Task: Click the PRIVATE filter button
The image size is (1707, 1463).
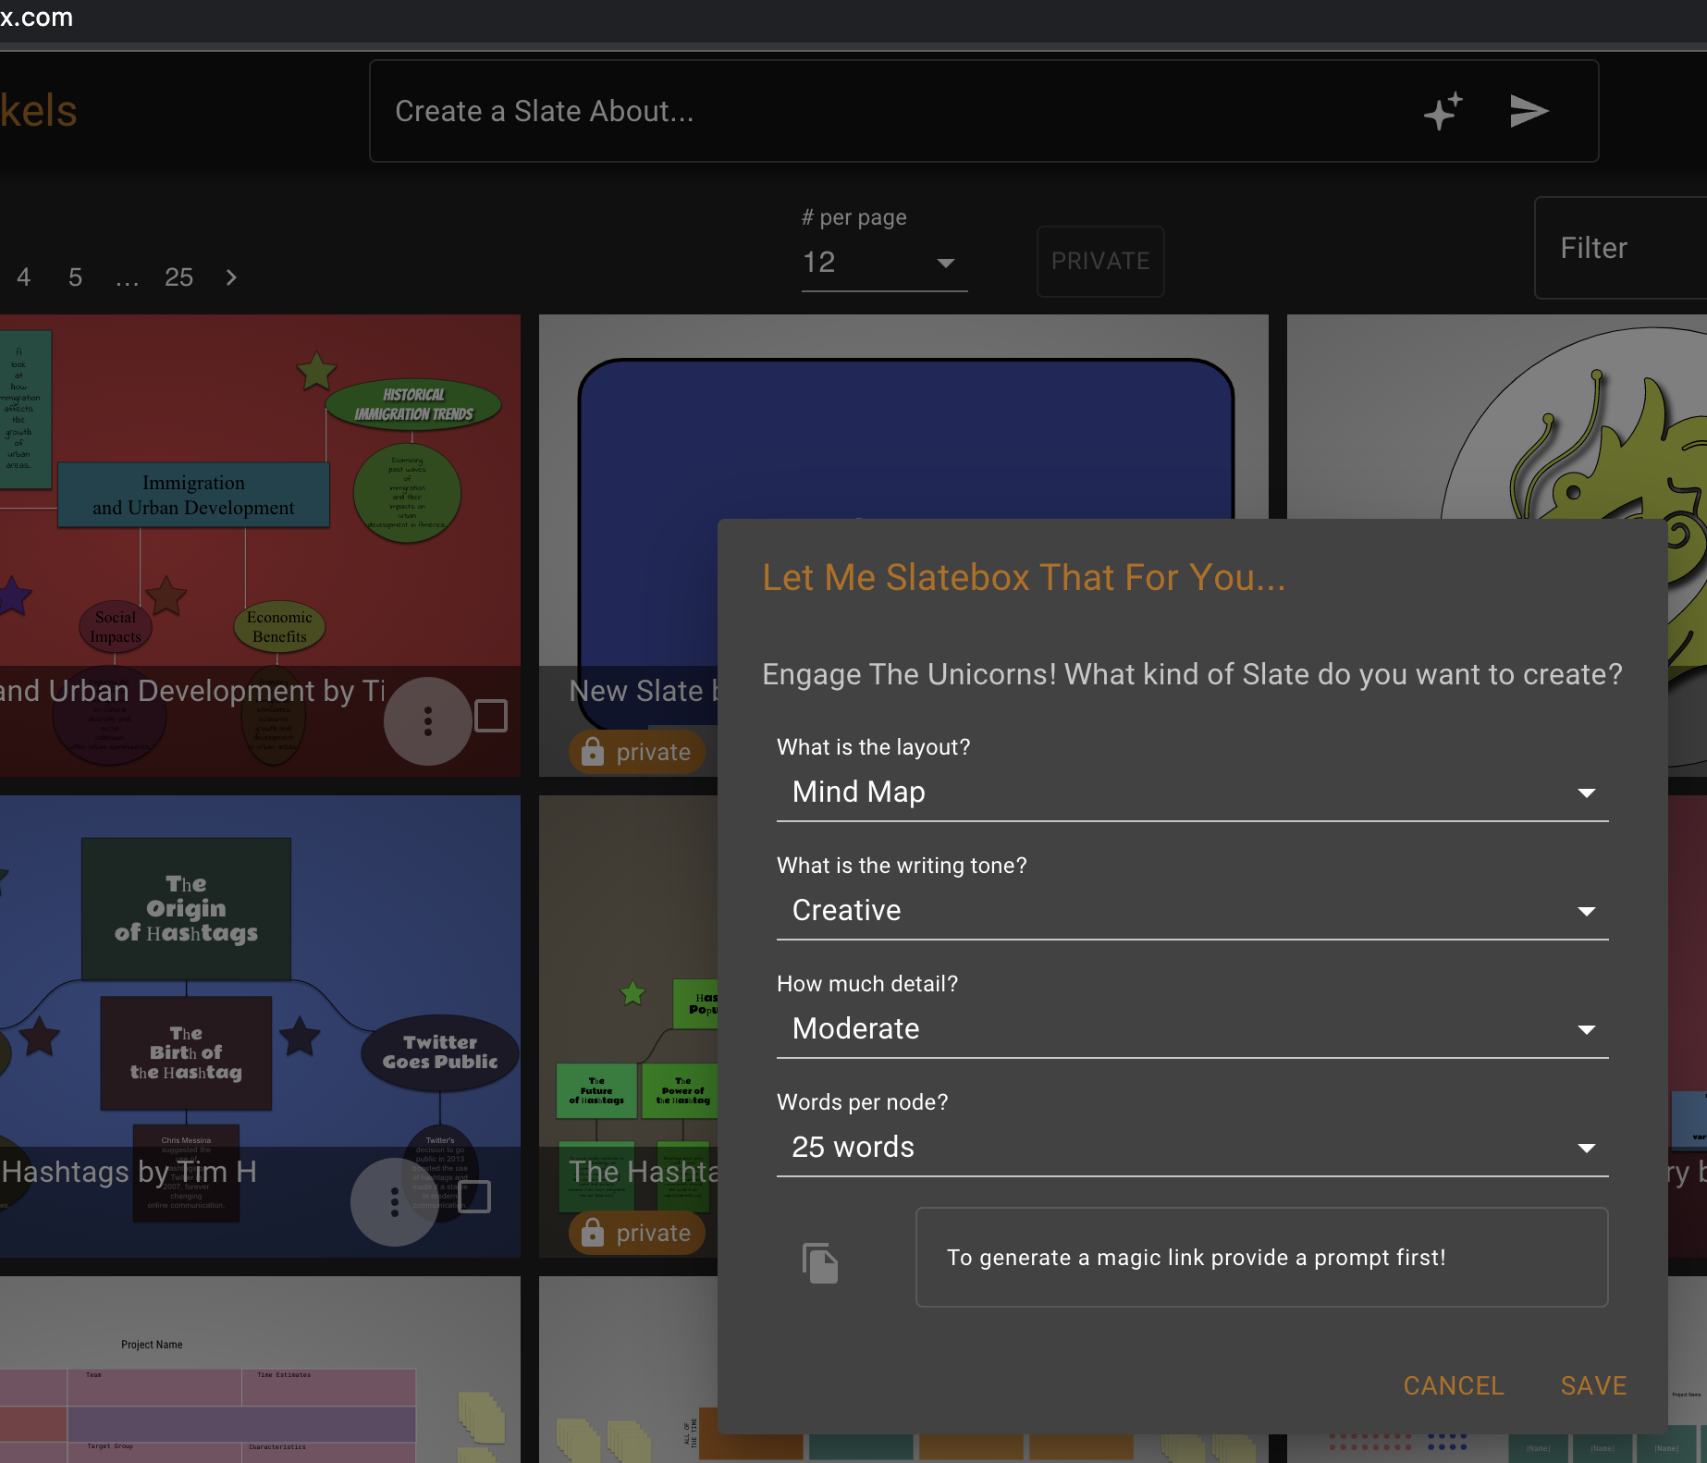Action: click(x=1100, y=262)
